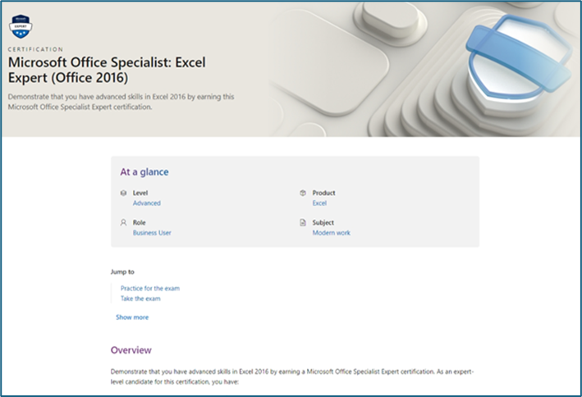Click the Overview heading
Viewport: 582px width, 397px height.
coord(131,350)
